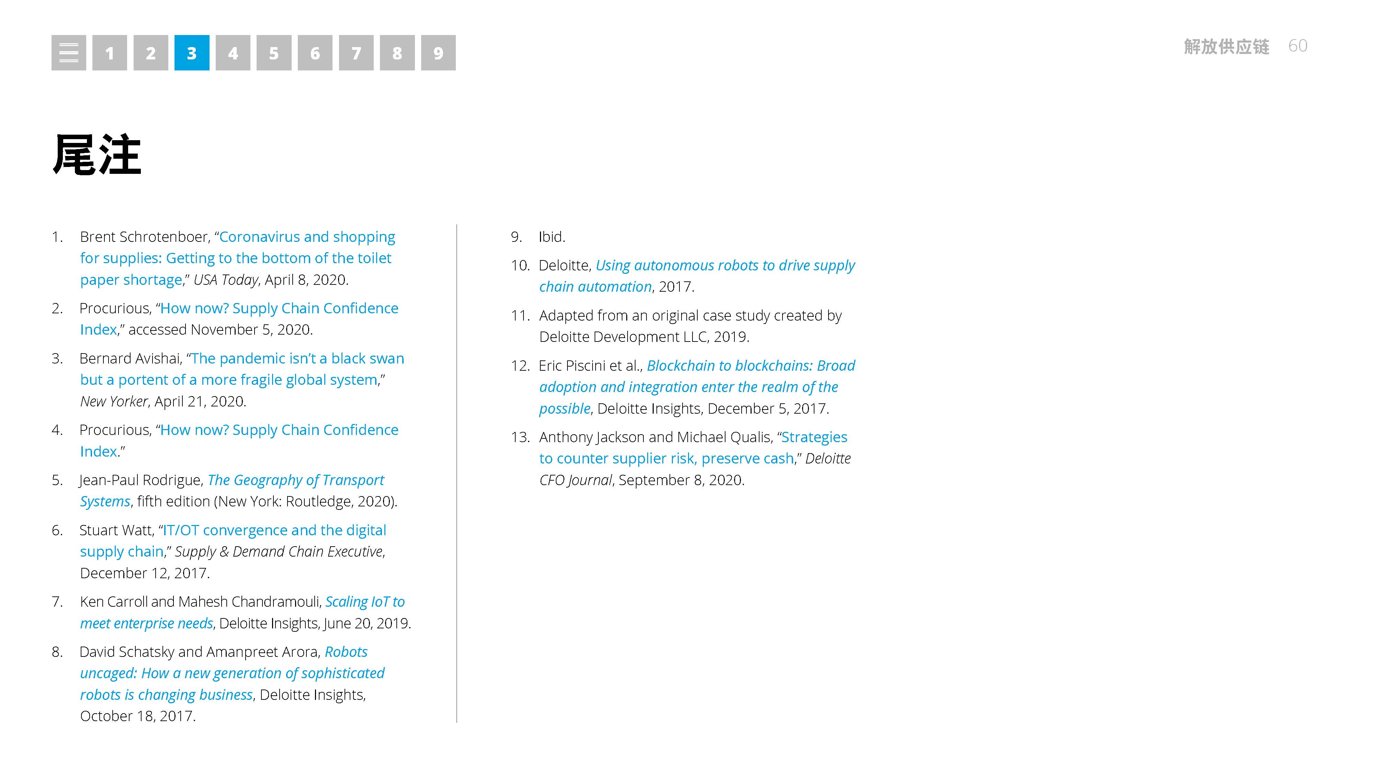This screenshot has height=773, width=1374.
Task: Go to chapter 1 tab
Action: (x=110, y=53)
